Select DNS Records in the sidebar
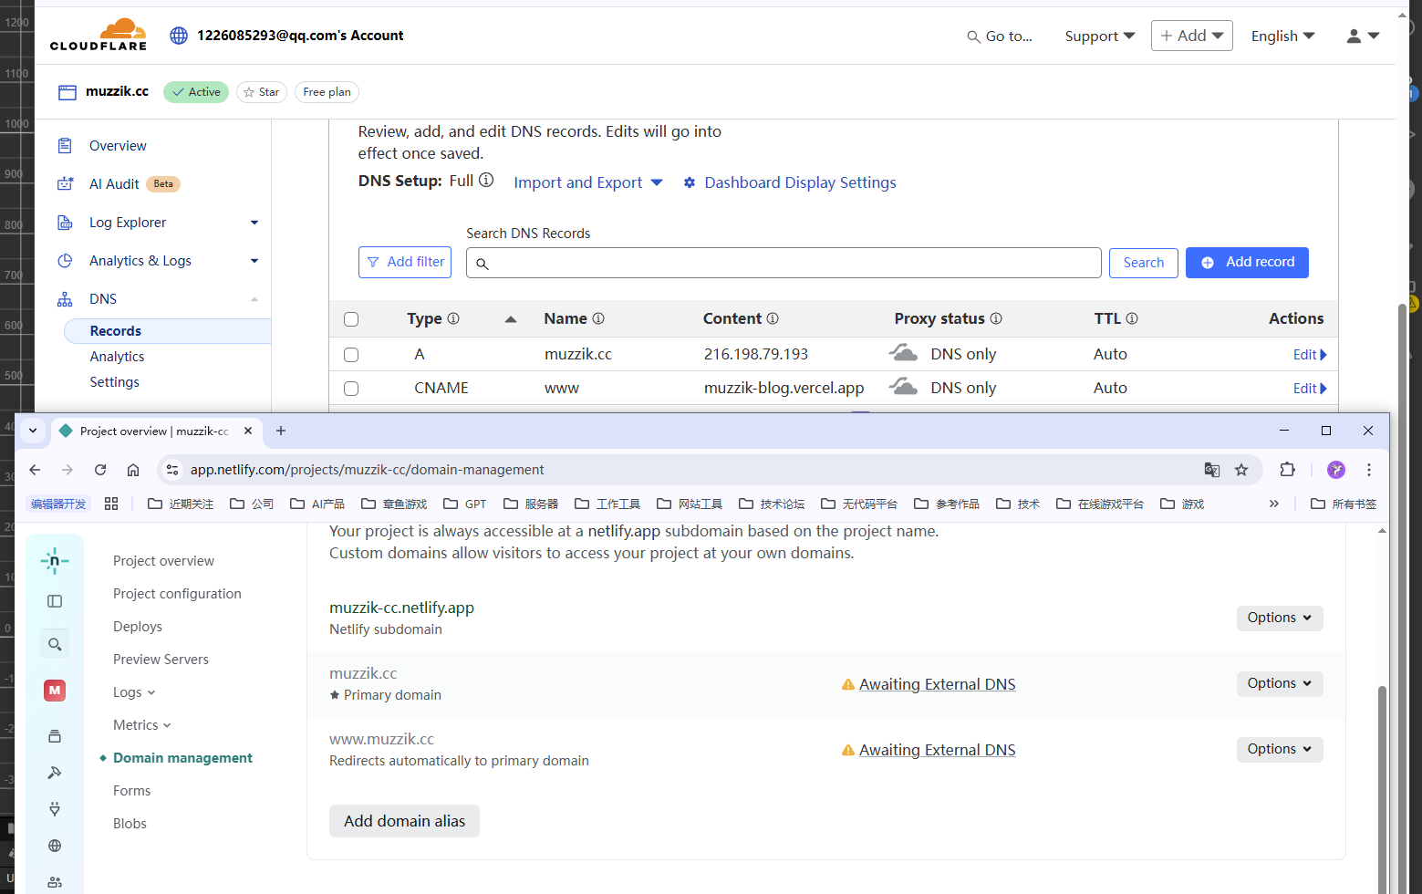The width and height of the screenshot is (1422, 894). click(x=167, y=331)
